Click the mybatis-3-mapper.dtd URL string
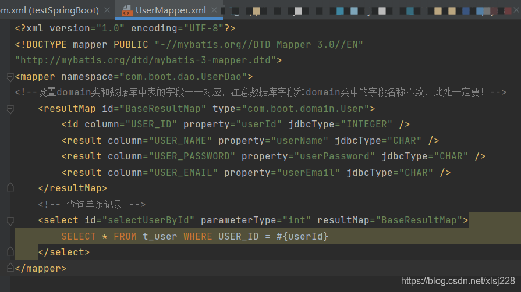 point(146,60)
